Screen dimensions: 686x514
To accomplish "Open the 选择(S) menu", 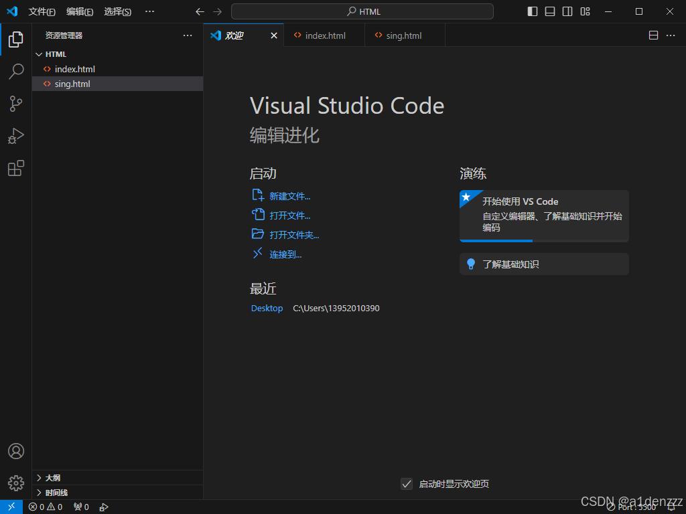I will (x=118, y=12).
